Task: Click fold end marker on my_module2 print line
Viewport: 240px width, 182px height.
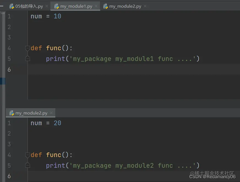Action: point(28,165)
